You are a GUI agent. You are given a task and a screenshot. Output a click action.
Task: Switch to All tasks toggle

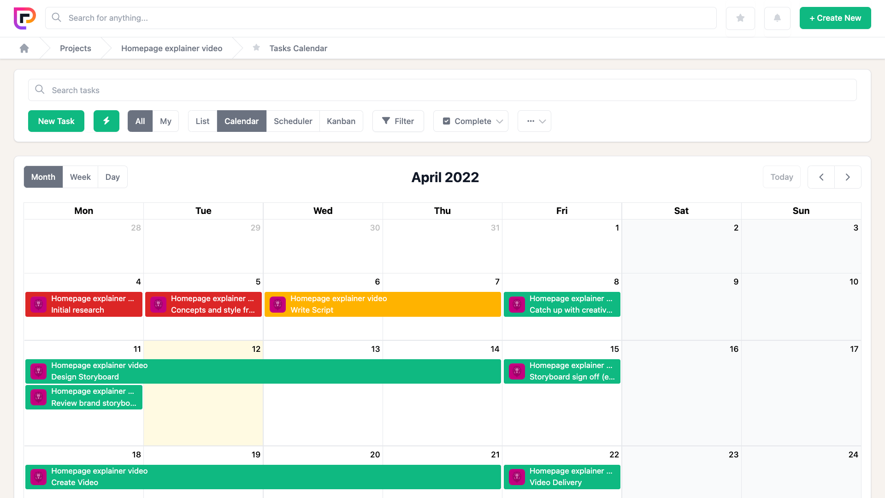(140, 121)
